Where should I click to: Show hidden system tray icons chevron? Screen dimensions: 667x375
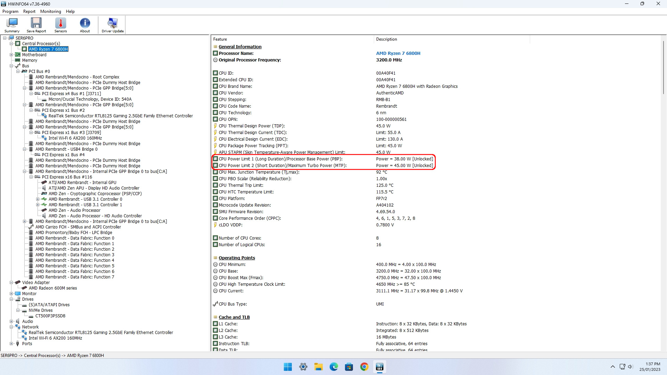612,367
